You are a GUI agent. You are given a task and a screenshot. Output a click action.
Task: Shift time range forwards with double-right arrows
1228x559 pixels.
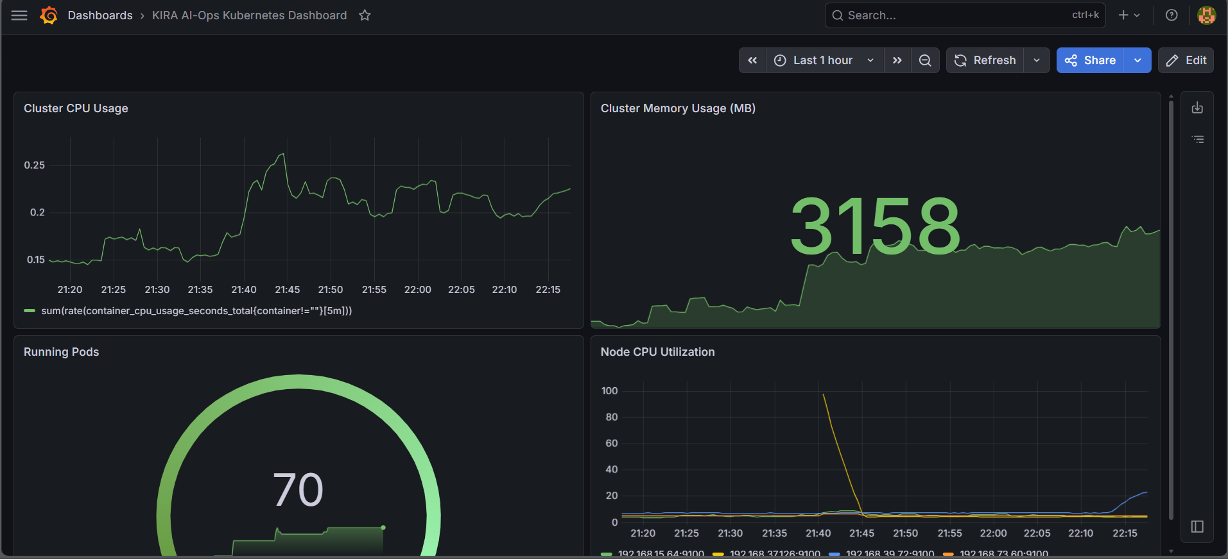(x=897, y=60)
